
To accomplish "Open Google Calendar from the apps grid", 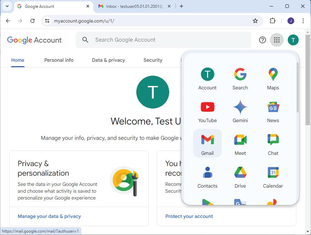I will tap(273, 177).
